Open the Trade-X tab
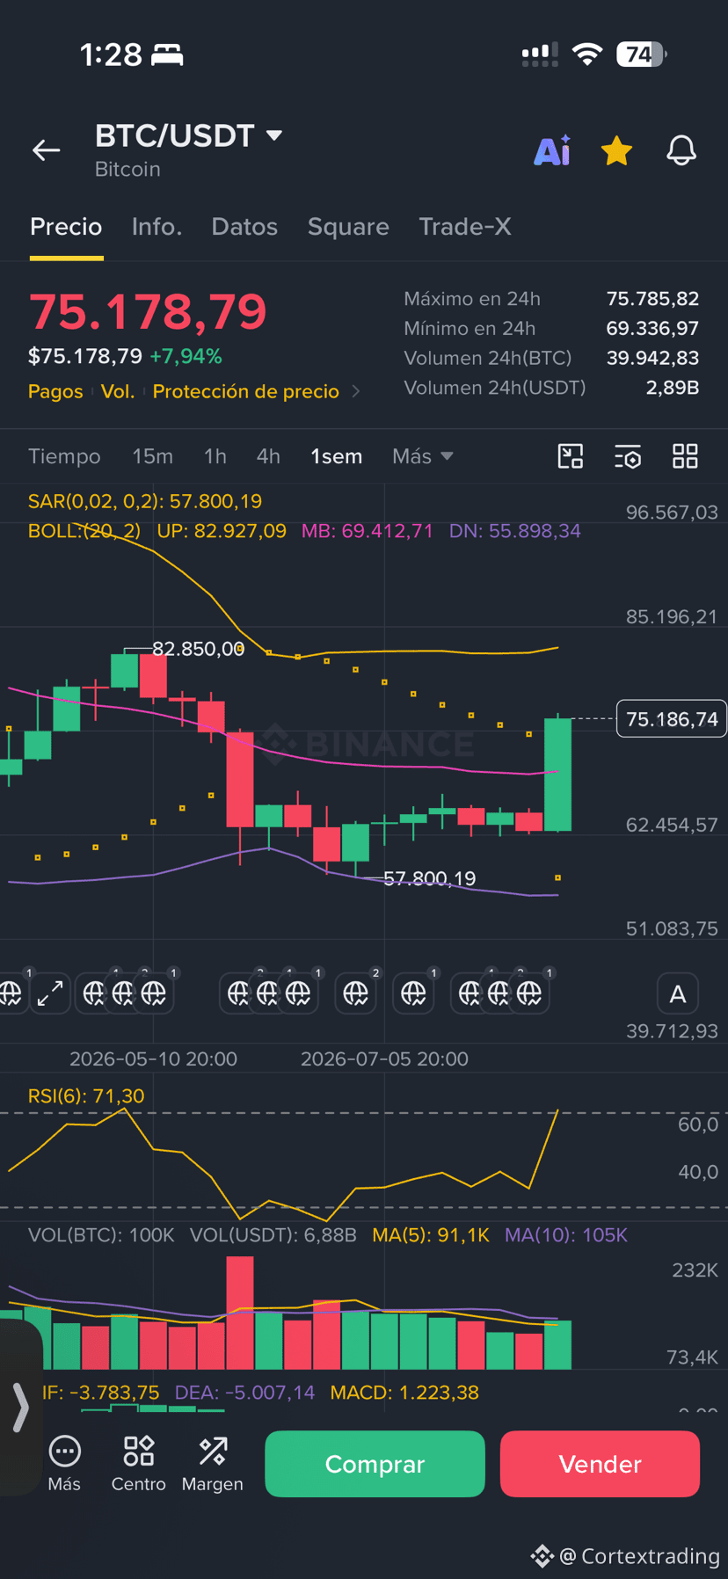This screenshot has width=728, height=1579. point(465,227)
